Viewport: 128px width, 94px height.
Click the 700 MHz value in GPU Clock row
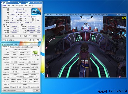coord(13,79)
